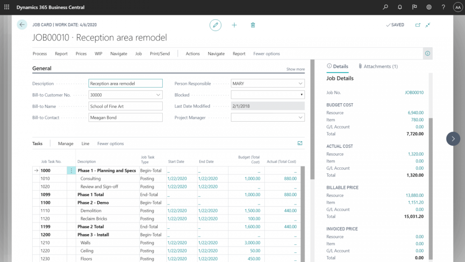Click Show more in the General section
This screenshot has height=262, width=465.
point(295,69)
